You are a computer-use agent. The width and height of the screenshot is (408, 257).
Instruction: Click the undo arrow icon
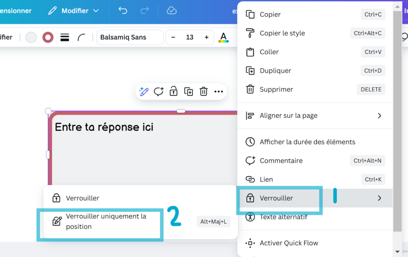(123, 10)
